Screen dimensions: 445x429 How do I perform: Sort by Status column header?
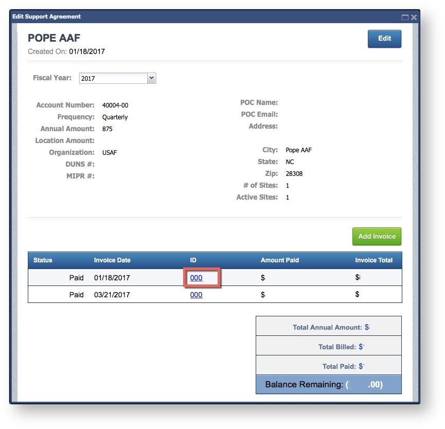click(x=43, y=260)
